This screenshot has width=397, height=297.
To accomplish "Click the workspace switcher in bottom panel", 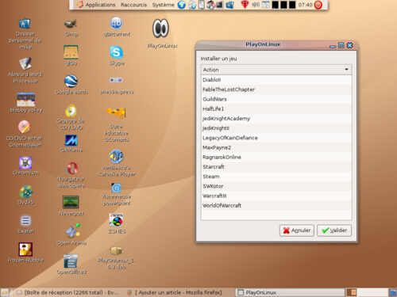I will pyautogui.click(x=368, y=292).
